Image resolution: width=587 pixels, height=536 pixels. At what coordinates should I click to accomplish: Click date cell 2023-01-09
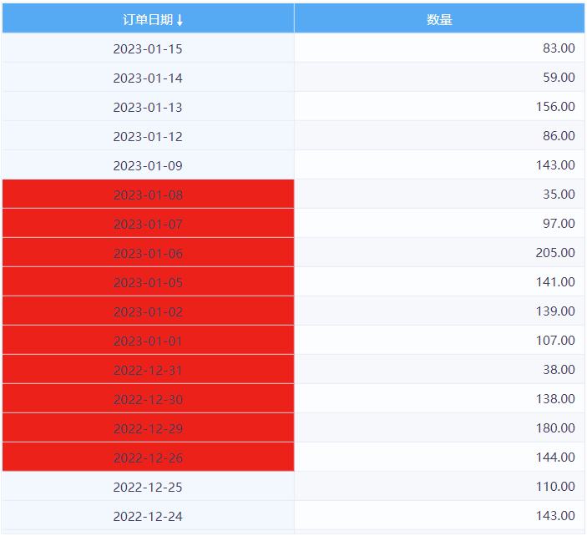pyautogui.click(x=148, y=165)
